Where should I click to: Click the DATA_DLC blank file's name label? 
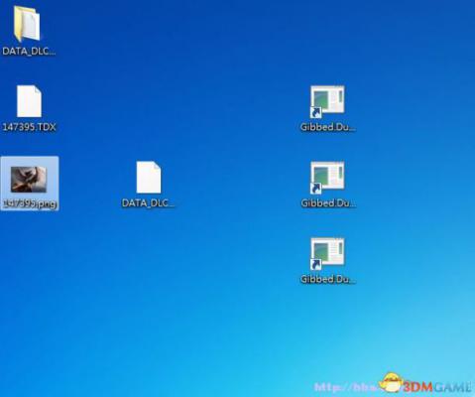[148, 202]
